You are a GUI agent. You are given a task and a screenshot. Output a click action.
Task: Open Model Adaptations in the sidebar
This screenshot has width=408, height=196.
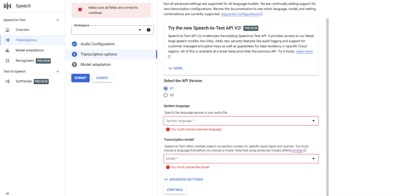point(33,50)
